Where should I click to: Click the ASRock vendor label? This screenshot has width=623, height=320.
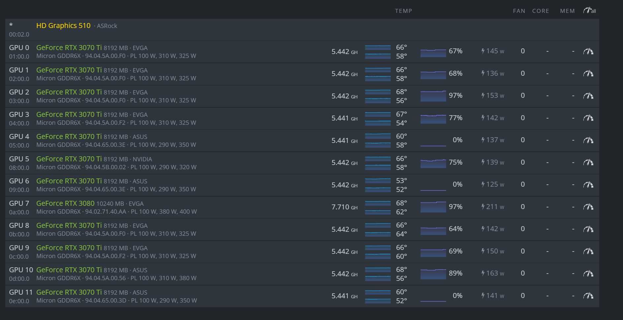click(107, 26)
